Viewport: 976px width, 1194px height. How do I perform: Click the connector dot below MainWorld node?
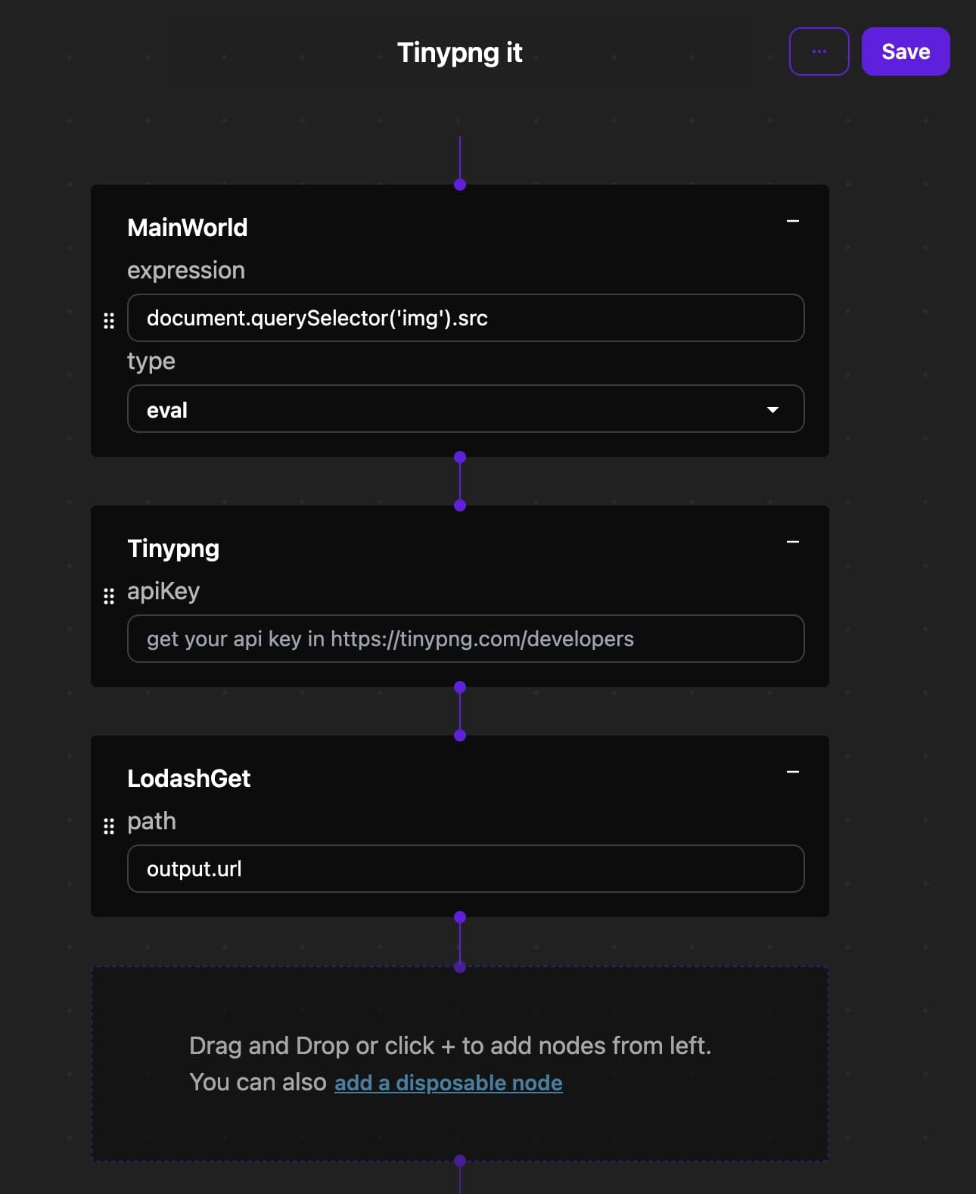460,457
